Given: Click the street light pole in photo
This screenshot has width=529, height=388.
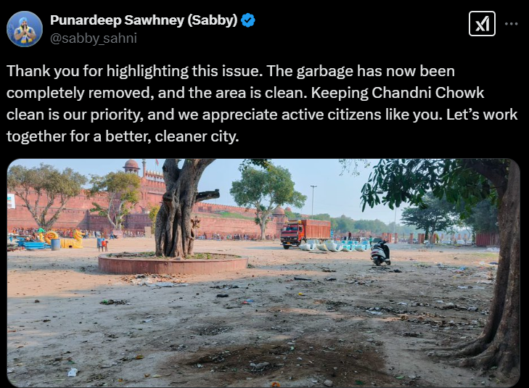Looking at the screenshot, I should [313, 201].
